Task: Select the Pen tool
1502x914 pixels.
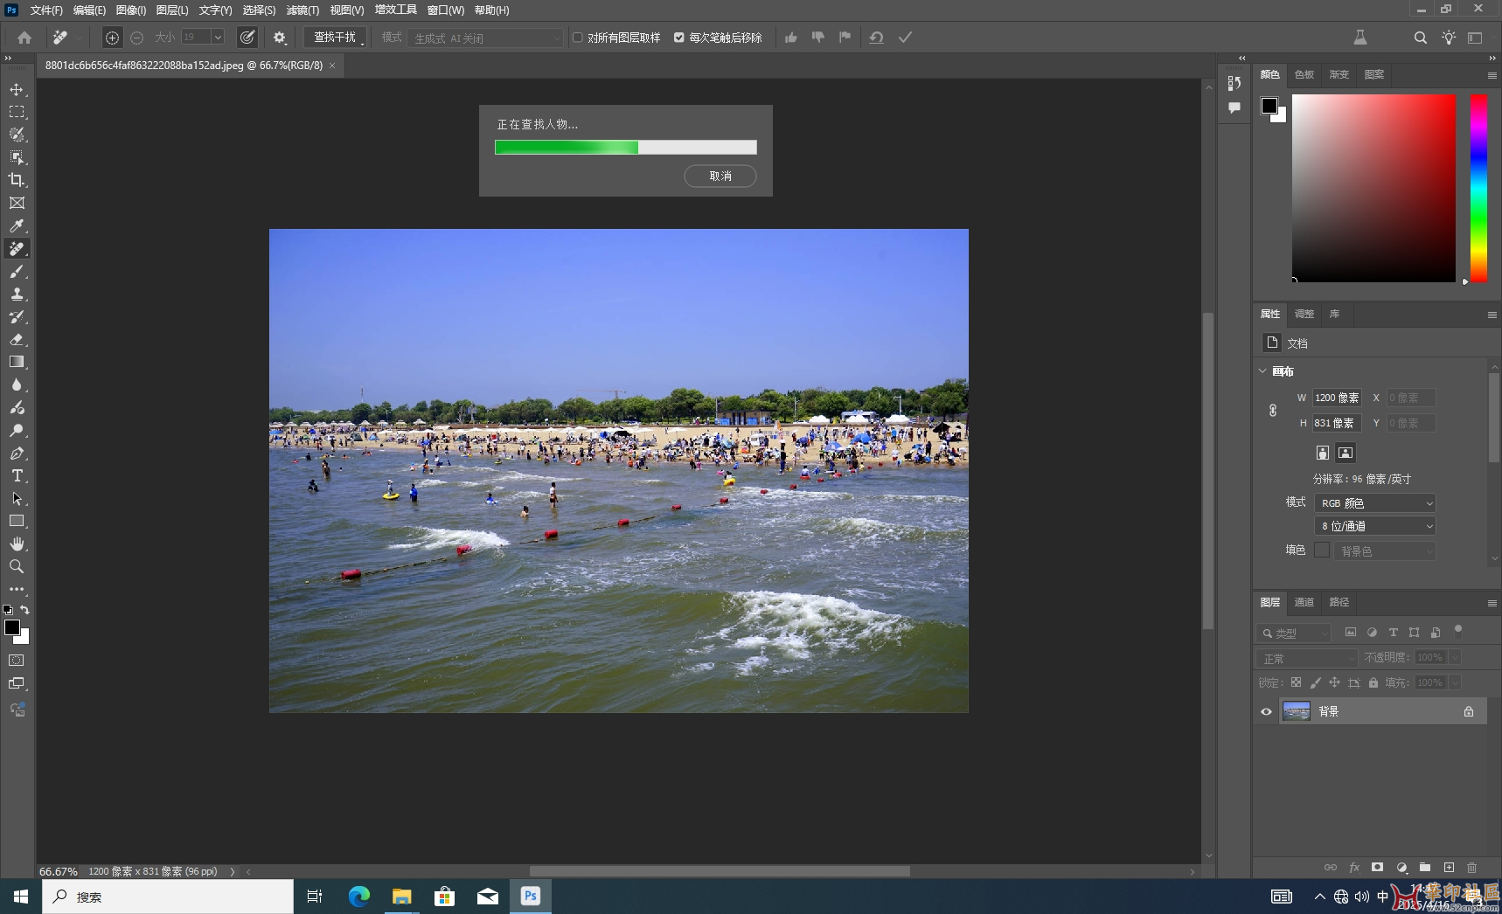Action: coord(17,454)
